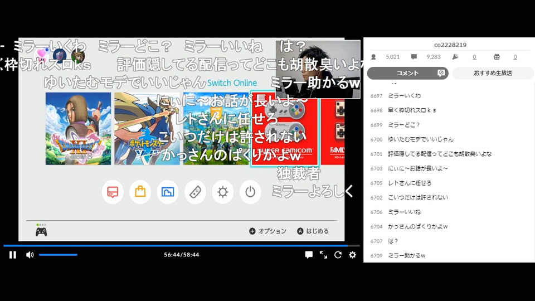The width and height of the screenshot is (535, 301).
Task: Open player settings gear icon
Action: click(352, 255)
